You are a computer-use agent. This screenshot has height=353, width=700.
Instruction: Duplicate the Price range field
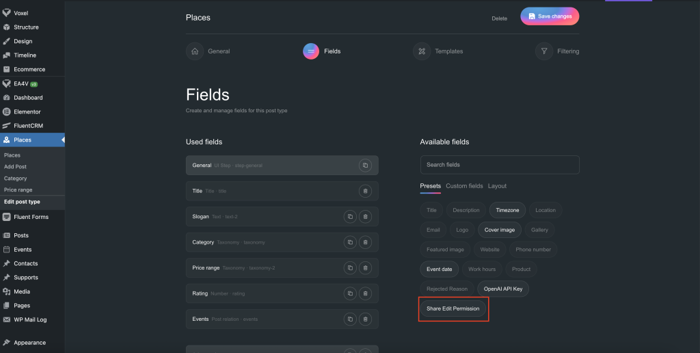(350, 268)
